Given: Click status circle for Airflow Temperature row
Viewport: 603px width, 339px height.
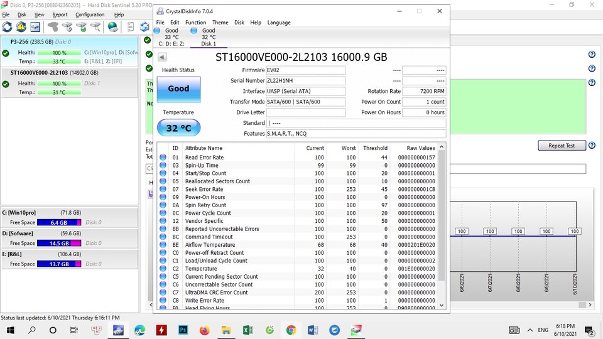Looking at the screenshot, I should coord(163,245).
